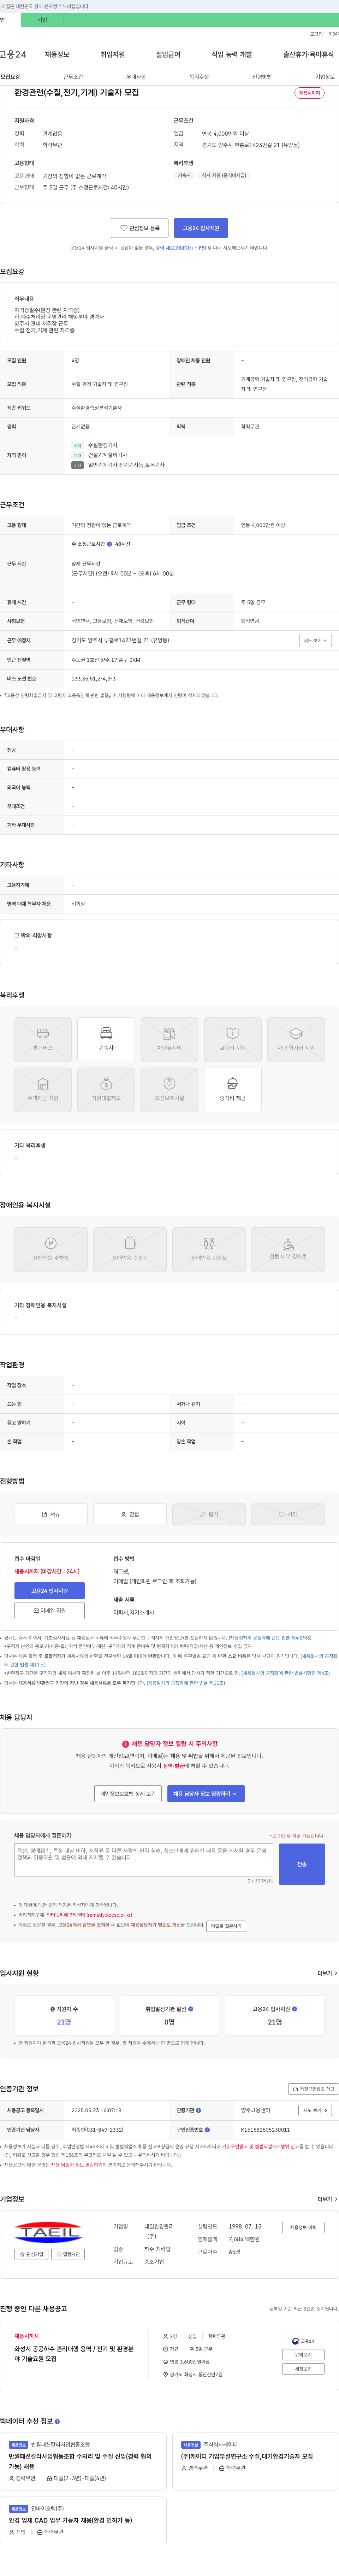Image resolution: width=339 pixels, height=2576 pixels.
Task: Expand 채용 담당자 정보 열람하기
Action: (205, 1794)
